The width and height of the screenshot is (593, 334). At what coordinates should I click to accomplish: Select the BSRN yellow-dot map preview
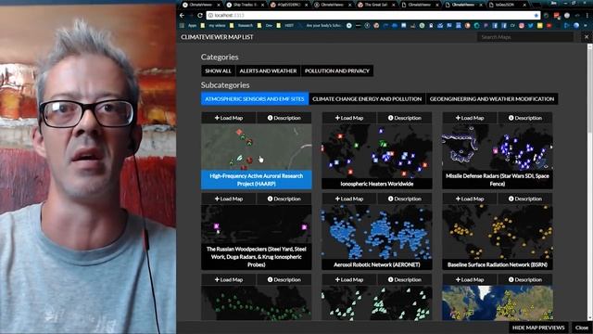[x=498, y=232]
